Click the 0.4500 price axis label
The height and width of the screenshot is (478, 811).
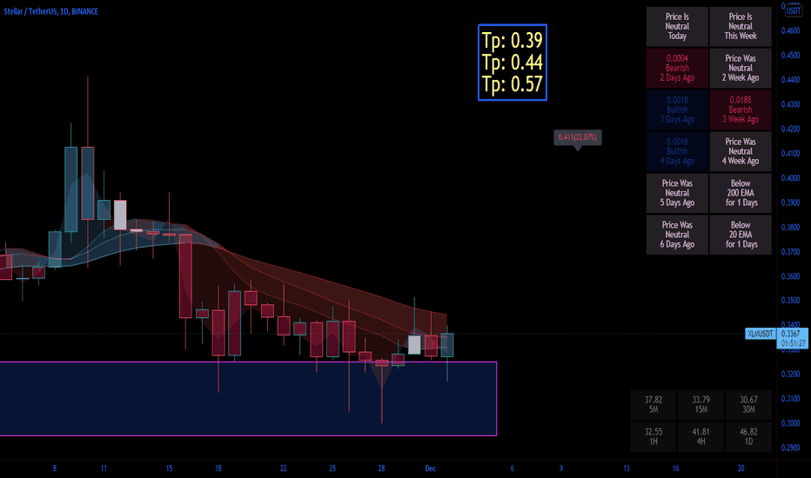click(x=790, y=56)
